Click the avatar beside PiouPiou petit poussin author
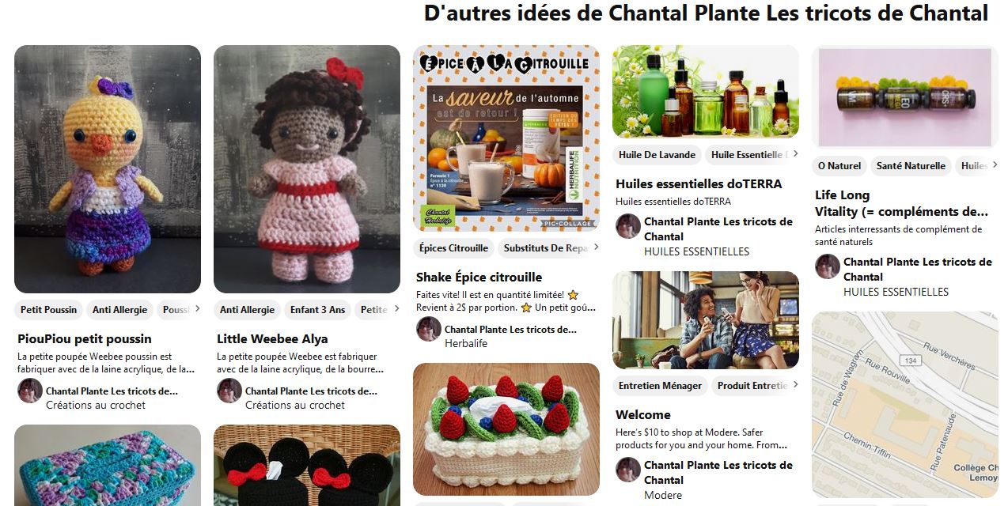 [30, 391]
